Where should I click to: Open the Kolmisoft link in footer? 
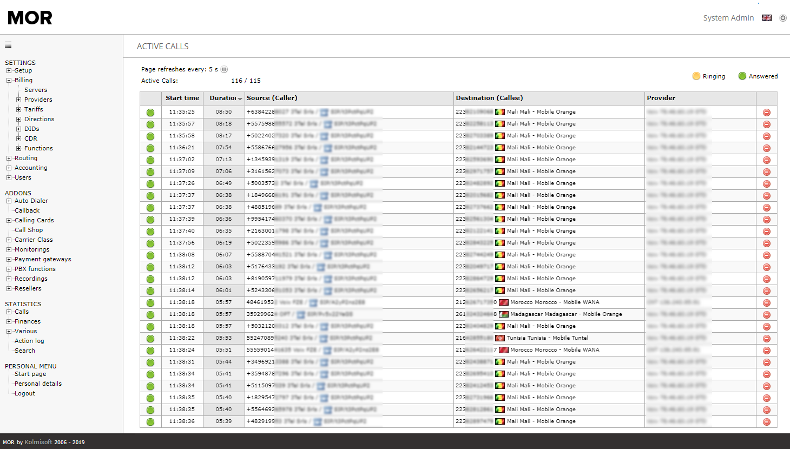pos(38,442)
